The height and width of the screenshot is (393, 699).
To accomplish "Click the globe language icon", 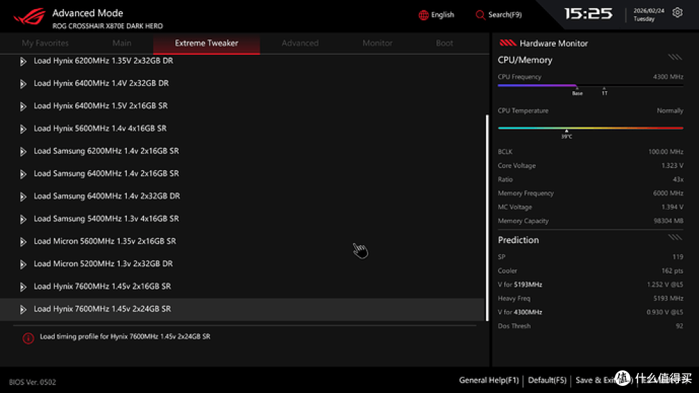I will (423, 15).
